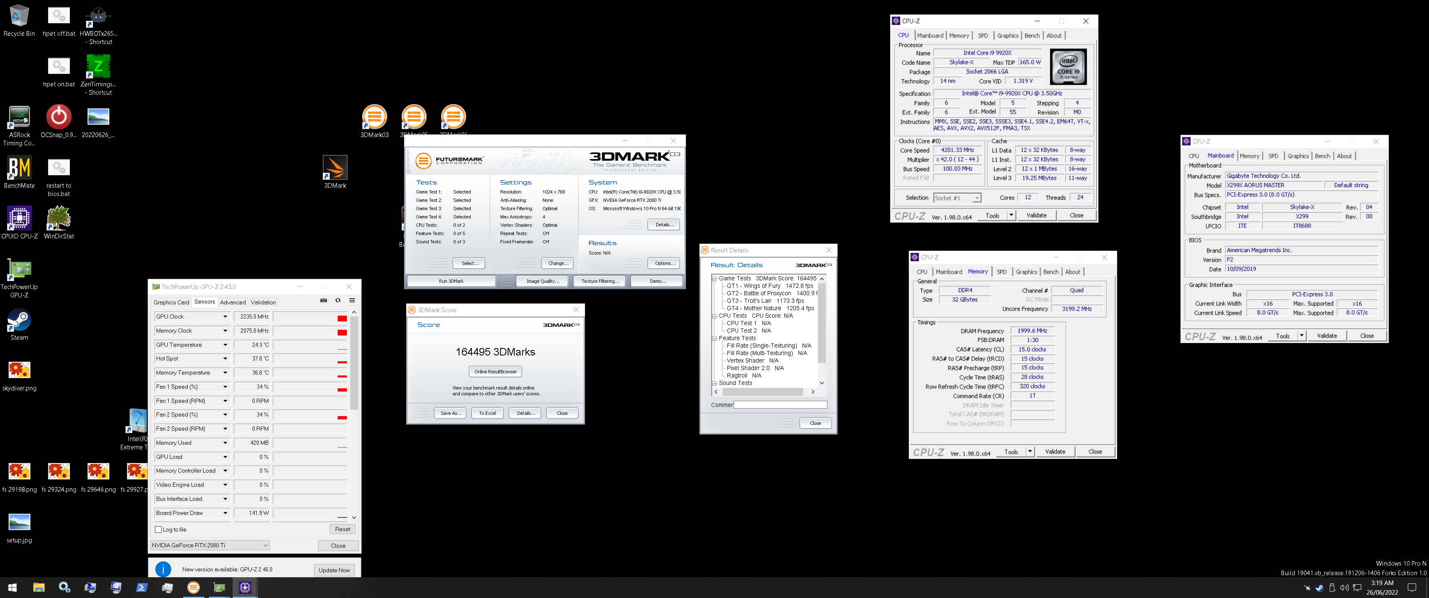Open CPU-Z Socket #1 selection dropdown
This screenshot has height=598, width=1429.
(957, 198)
